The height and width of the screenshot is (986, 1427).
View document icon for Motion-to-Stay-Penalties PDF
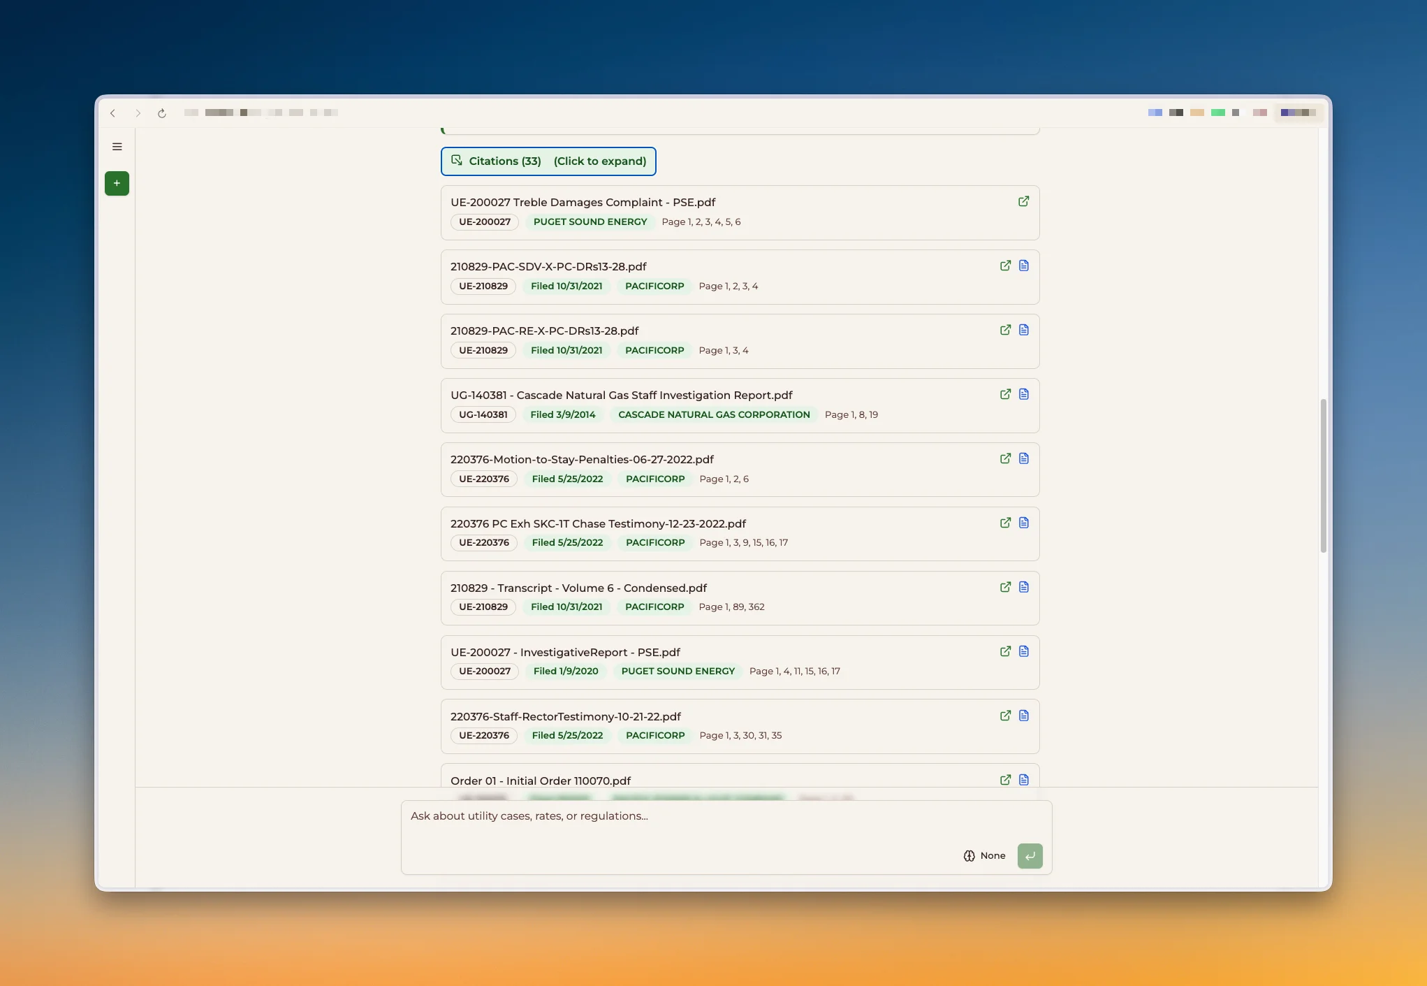(1024, 458)
